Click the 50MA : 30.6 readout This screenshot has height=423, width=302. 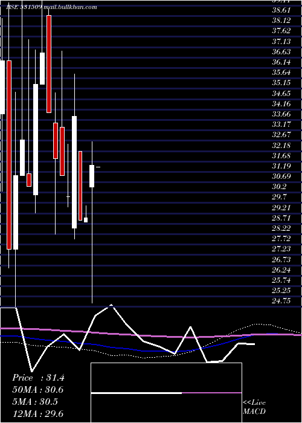pyautogui.click(x=37, y=390)
